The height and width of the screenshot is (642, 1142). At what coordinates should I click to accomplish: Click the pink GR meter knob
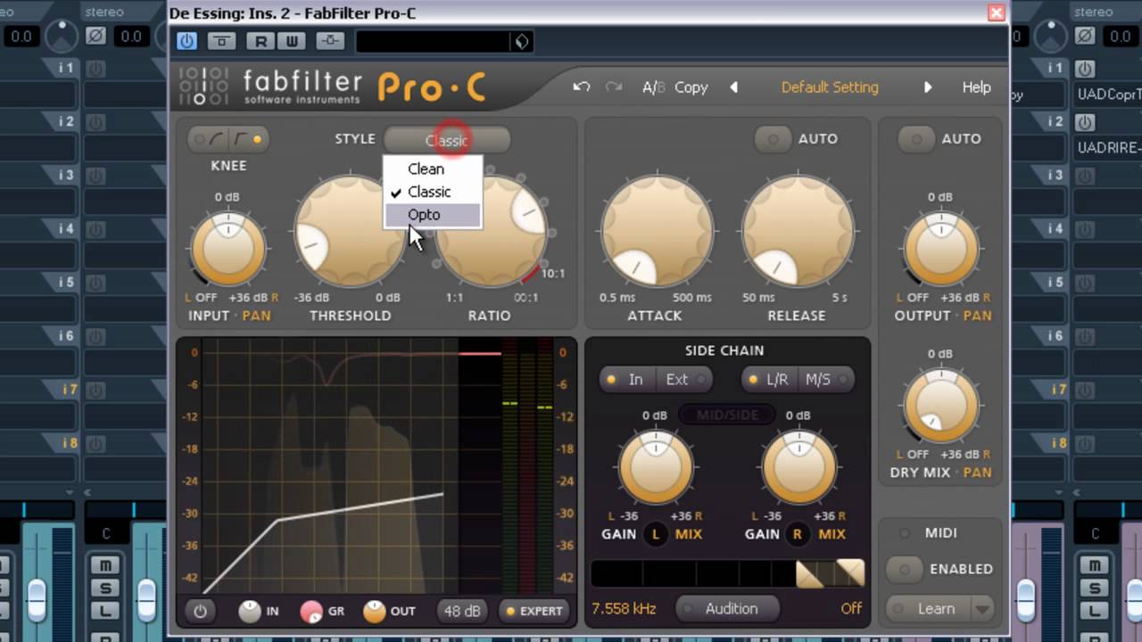click(x=311, y=612)
